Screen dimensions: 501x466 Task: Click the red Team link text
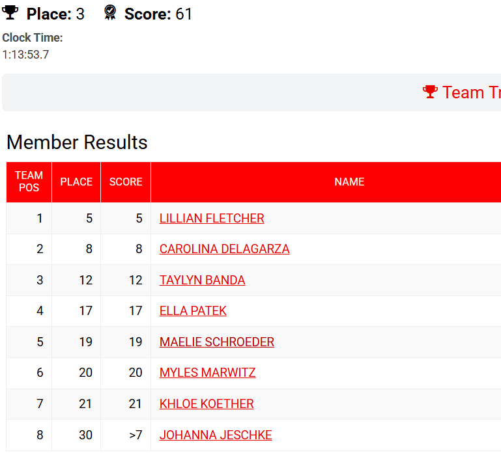pos(471,92)
